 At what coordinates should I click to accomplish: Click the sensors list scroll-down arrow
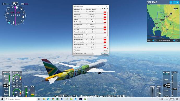(x=107, y=49)
